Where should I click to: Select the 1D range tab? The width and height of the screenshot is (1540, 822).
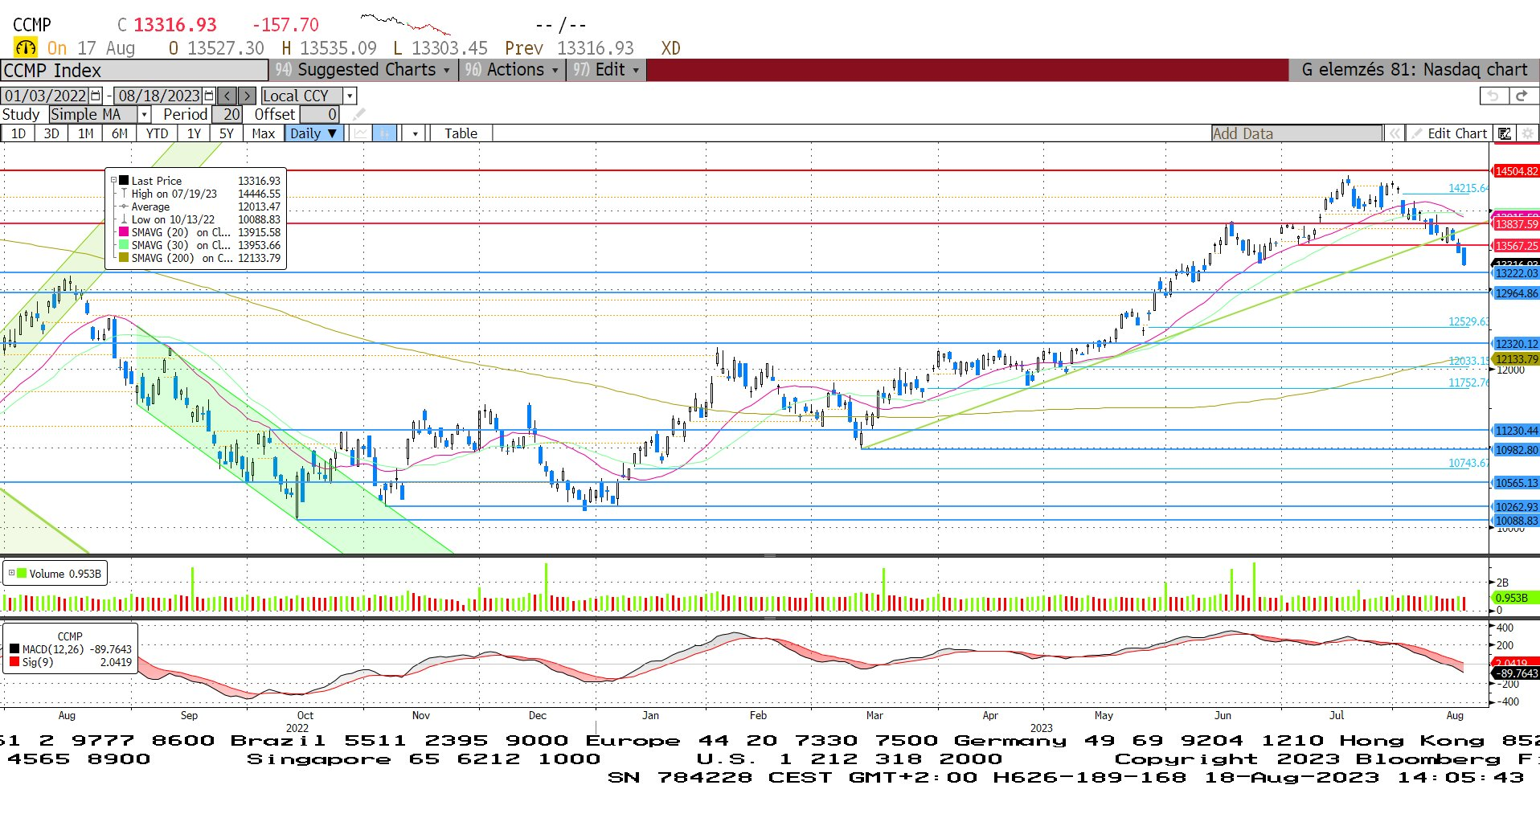tap(18, 133)
